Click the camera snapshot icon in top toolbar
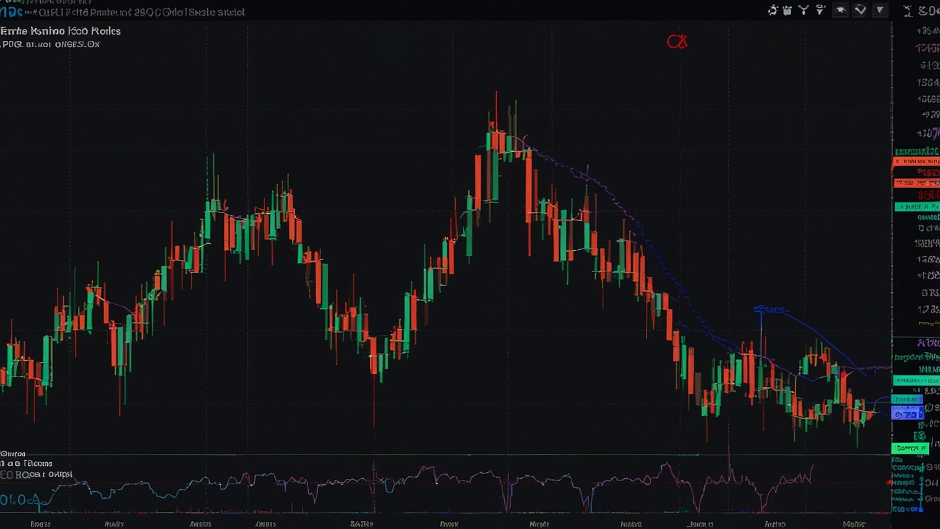This screenshot has width=940, height=529. 787,10
